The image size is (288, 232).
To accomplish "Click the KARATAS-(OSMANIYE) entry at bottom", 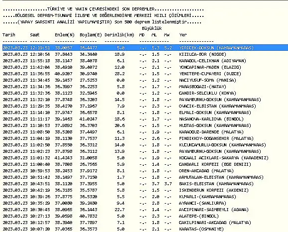I will pos(201,229).
